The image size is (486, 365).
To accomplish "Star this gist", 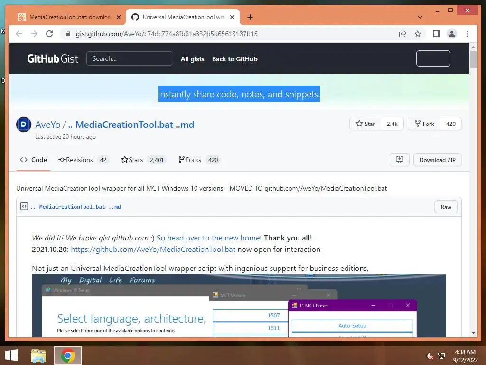I will tap(365, 124).
